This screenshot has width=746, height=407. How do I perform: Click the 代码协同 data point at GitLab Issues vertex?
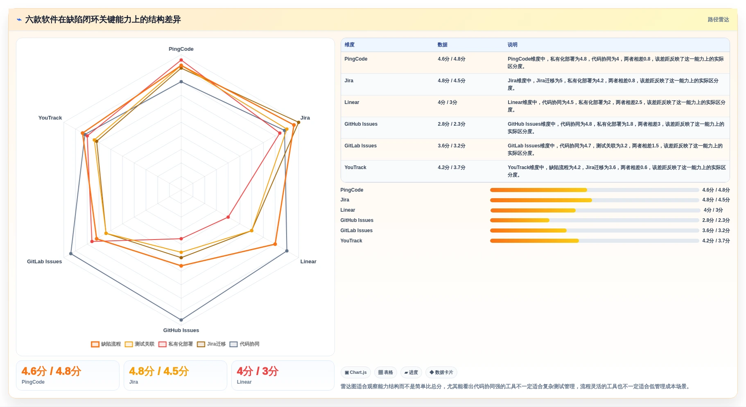click(x=71, y=254)
